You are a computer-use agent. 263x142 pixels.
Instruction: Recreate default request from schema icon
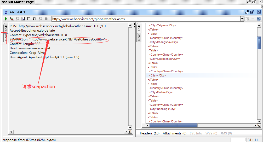(x=23, y=19)
